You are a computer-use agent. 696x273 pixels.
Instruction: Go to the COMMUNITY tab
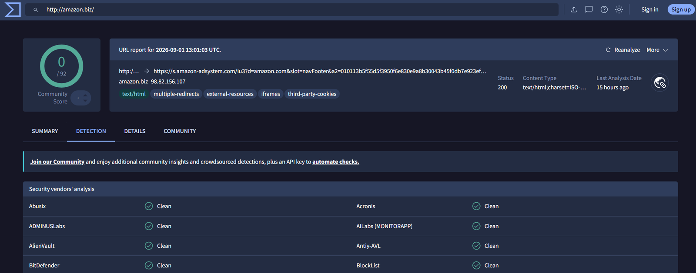[180, 131]
